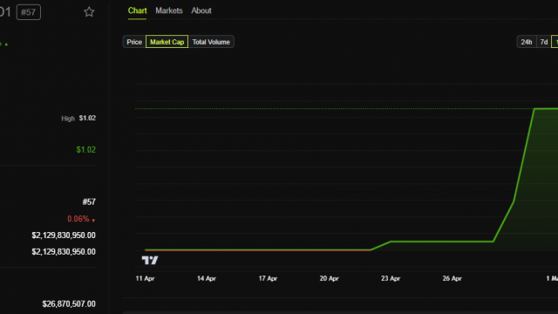
Task: Click the green up arrow indicator
Action: pos(6,44)
